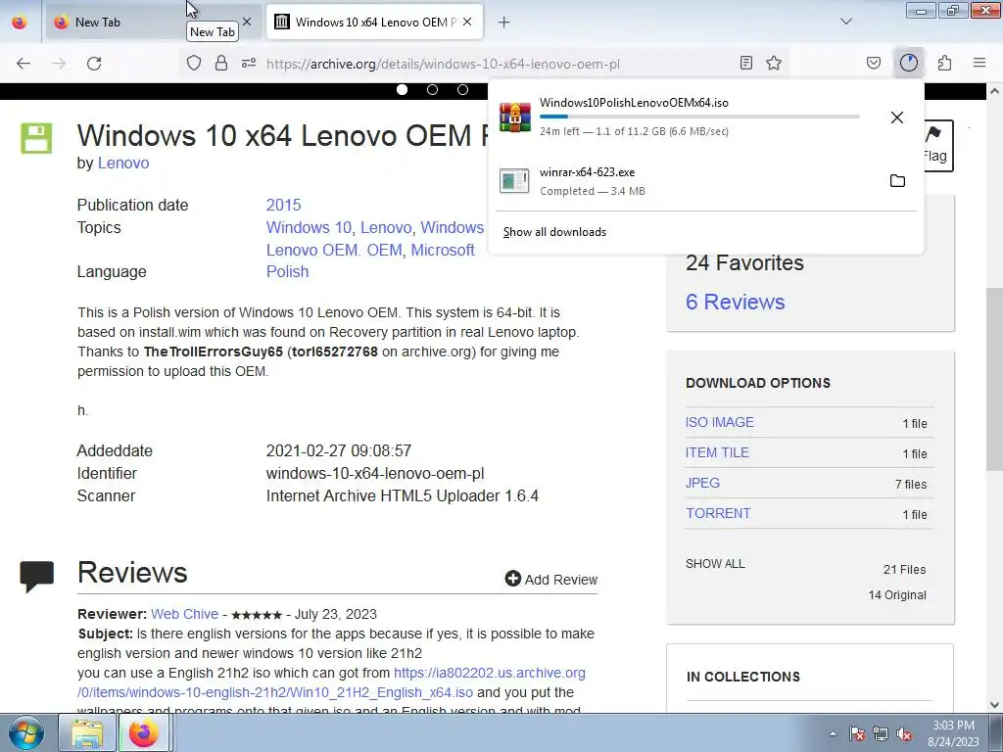
Task: Open the Windows 10 topic link
Action: 309,227
